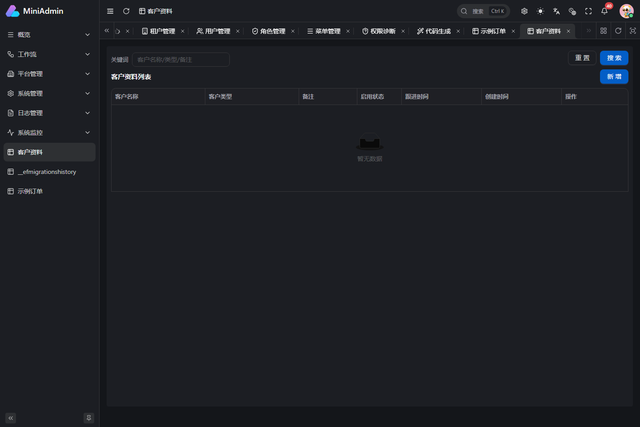Close the 权限诊断 tab
Viewport: 640px width, 427px height.
click(403, 31)
